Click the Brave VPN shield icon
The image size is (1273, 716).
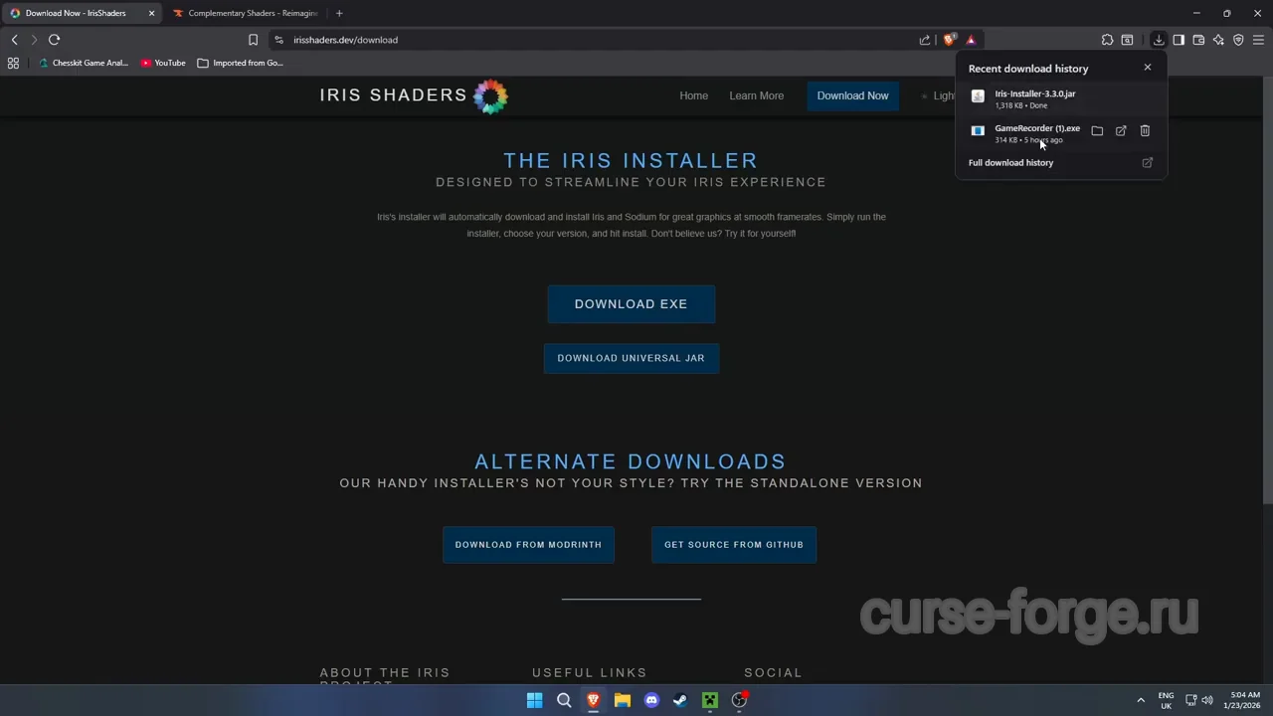[1238, 40]
